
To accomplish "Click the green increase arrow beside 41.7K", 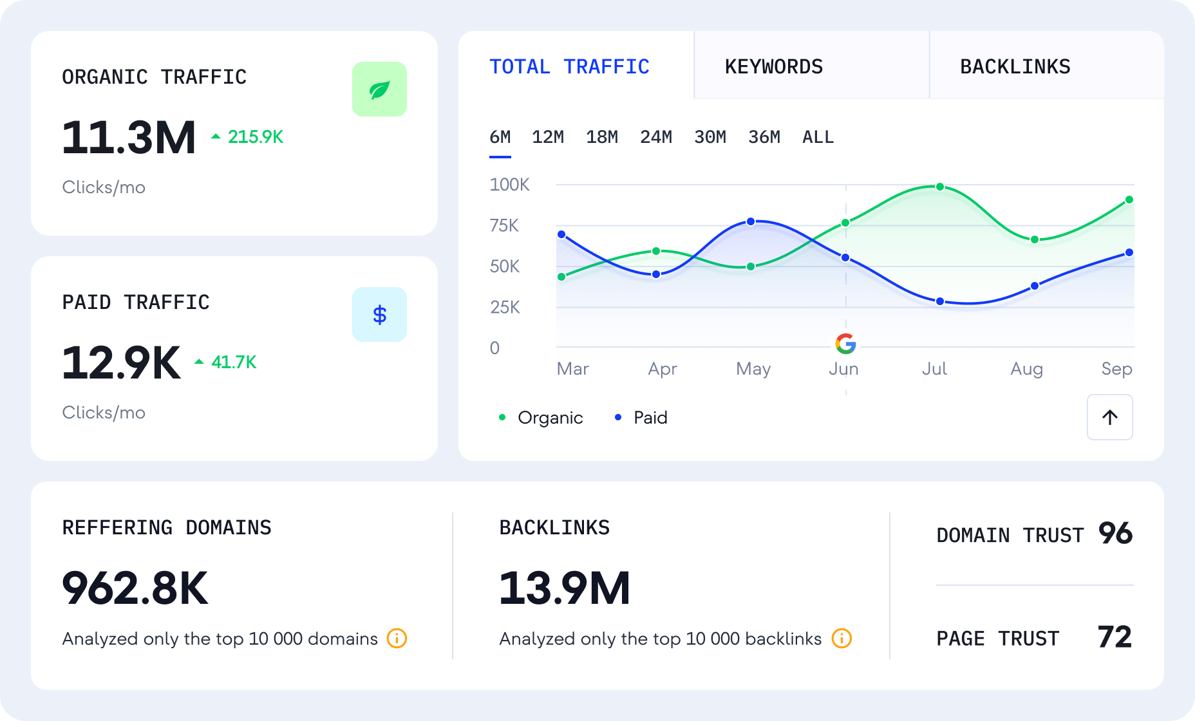I will point(200,361).
